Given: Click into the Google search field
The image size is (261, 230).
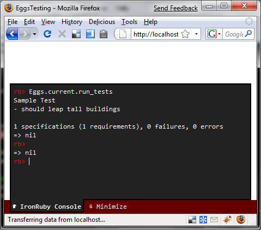Looking at the screenshot, I should pyautogui.click(x=234, y=34).
